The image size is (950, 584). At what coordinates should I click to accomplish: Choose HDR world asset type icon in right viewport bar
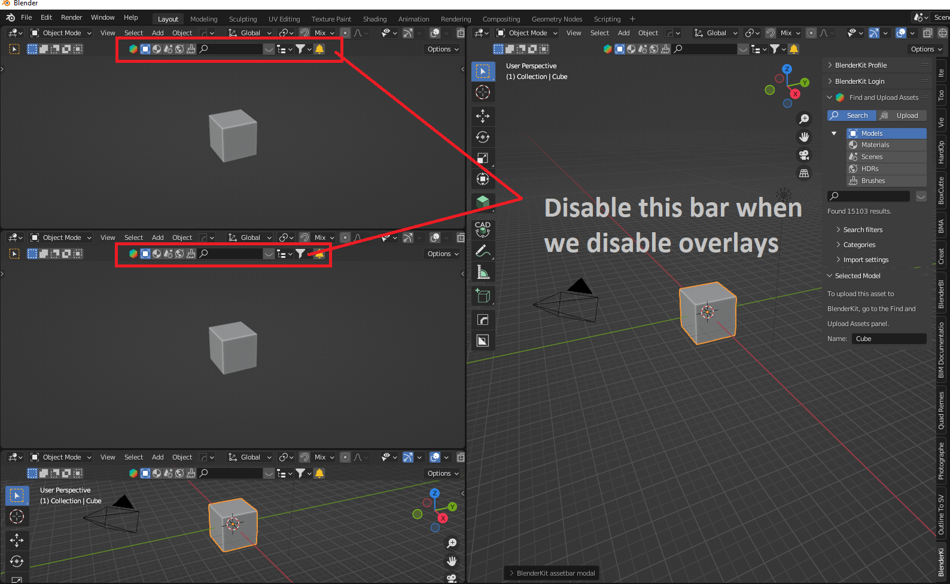point(654,49)
